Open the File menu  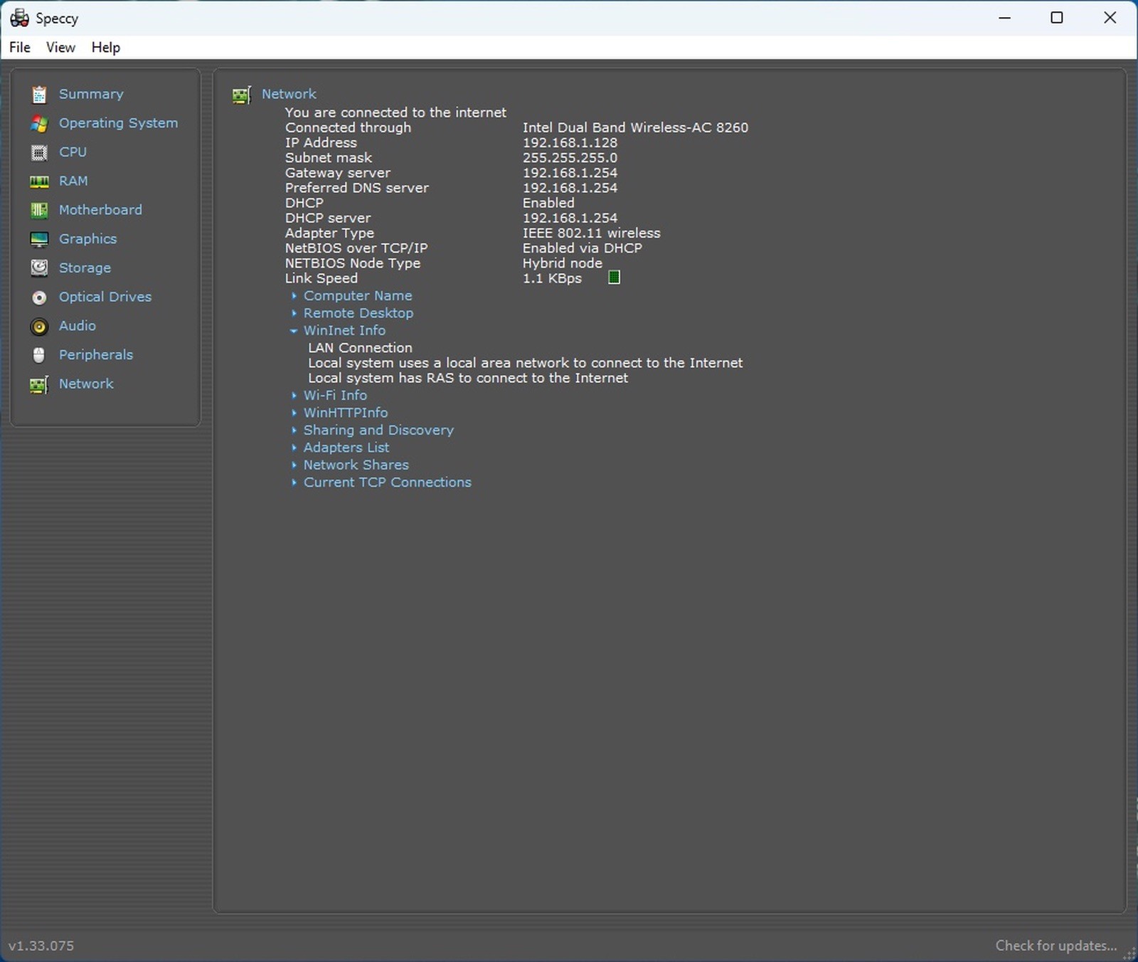(x=20, y=47)
